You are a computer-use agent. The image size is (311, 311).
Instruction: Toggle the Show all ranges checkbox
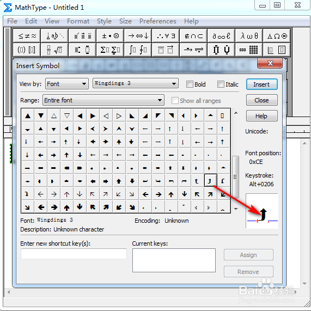175,100
